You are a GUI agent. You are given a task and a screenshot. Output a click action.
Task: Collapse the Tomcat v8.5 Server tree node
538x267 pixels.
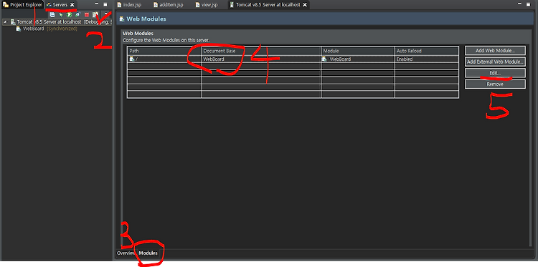5,22
